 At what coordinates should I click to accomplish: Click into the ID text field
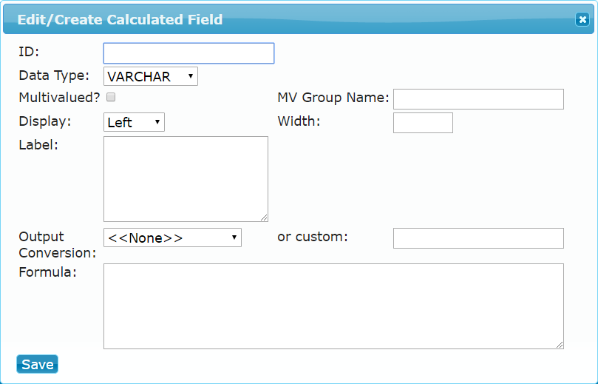point(188,53)
